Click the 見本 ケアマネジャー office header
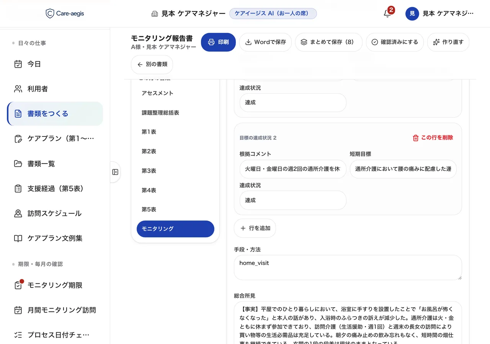 [188, 14]
